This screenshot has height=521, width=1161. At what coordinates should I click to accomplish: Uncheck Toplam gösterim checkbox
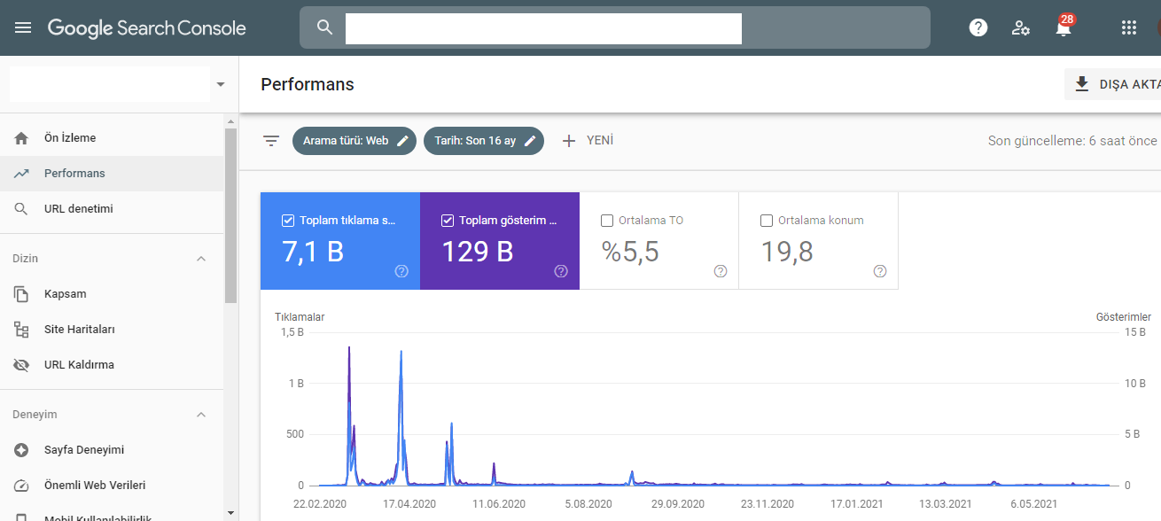(x=447, y=221)
